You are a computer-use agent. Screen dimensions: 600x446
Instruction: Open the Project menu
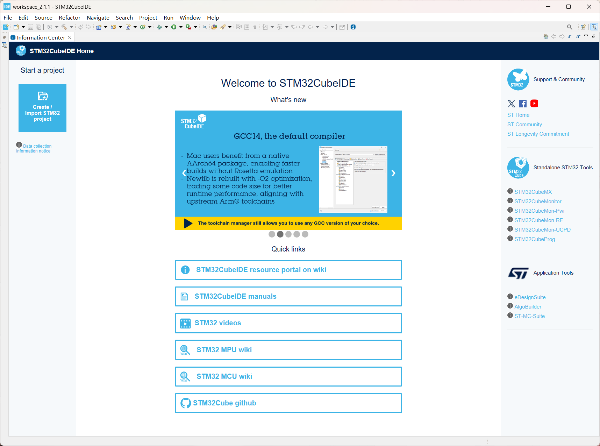pyautogui.click(x=148, y=17)
